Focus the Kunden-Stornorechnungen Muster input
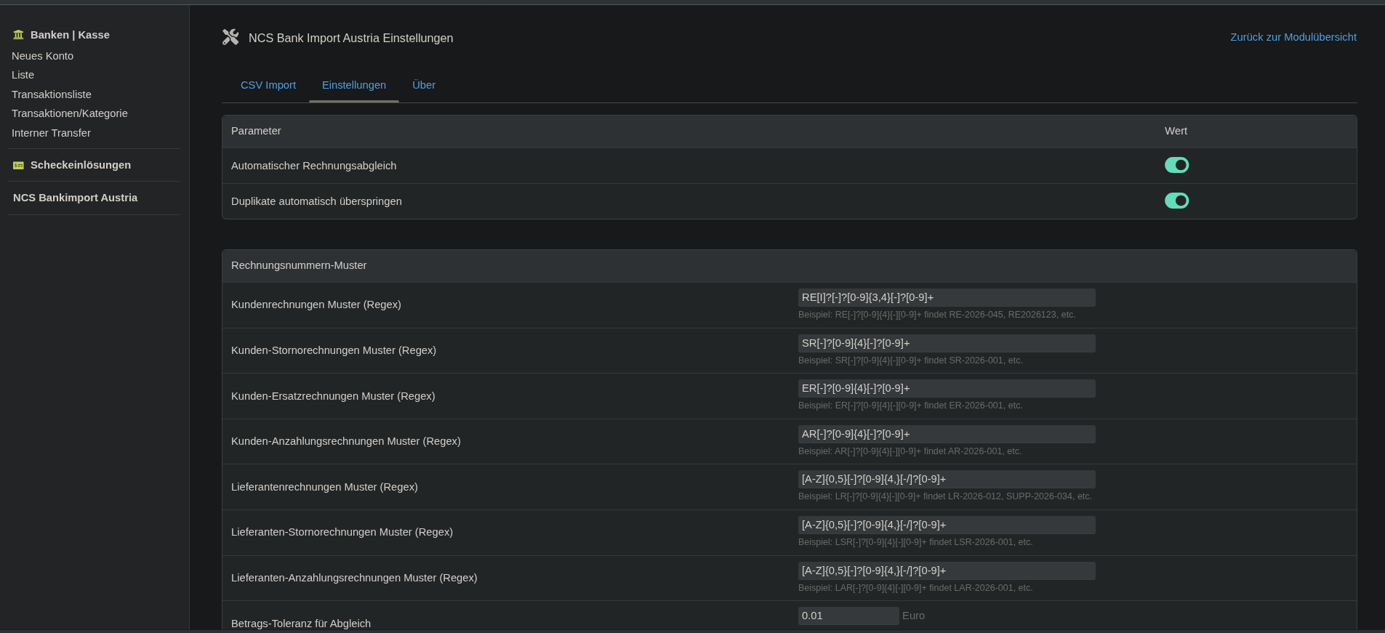 (946, 343)
